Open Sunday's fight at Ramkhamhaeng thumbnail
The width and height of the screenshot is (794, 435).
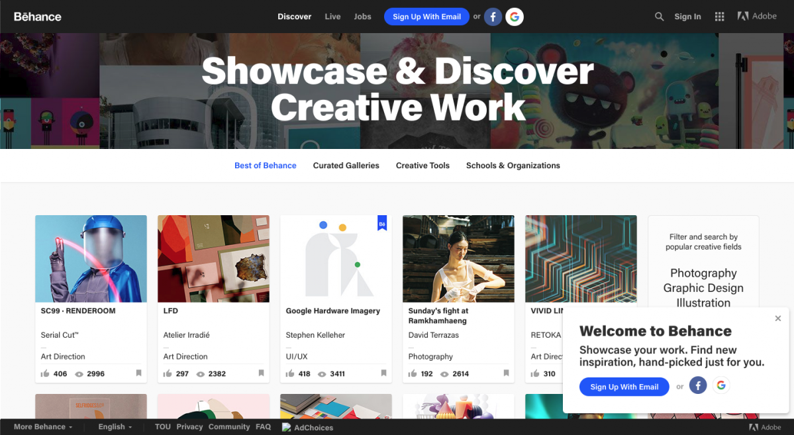pyautogui.click(x=459, y=259)
